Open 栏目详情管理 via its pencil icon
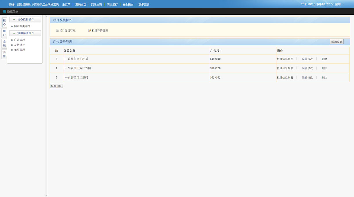Screen dimensions: 354x197 click(90, 31)
